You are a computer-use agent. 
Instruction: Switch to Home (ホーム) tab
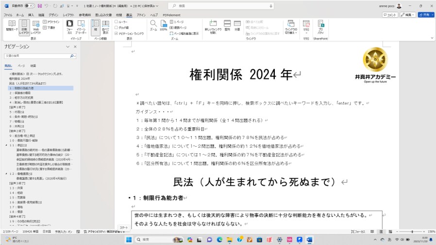point(20,15)
